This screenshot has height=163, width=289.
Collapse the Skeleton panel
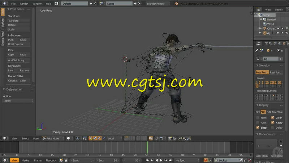point(257,66)
